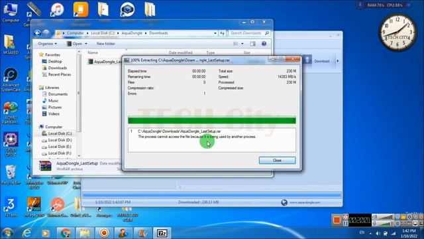Open Advanced SystemCare desktop icon
The image size is (424, 239).
point(11,80)
